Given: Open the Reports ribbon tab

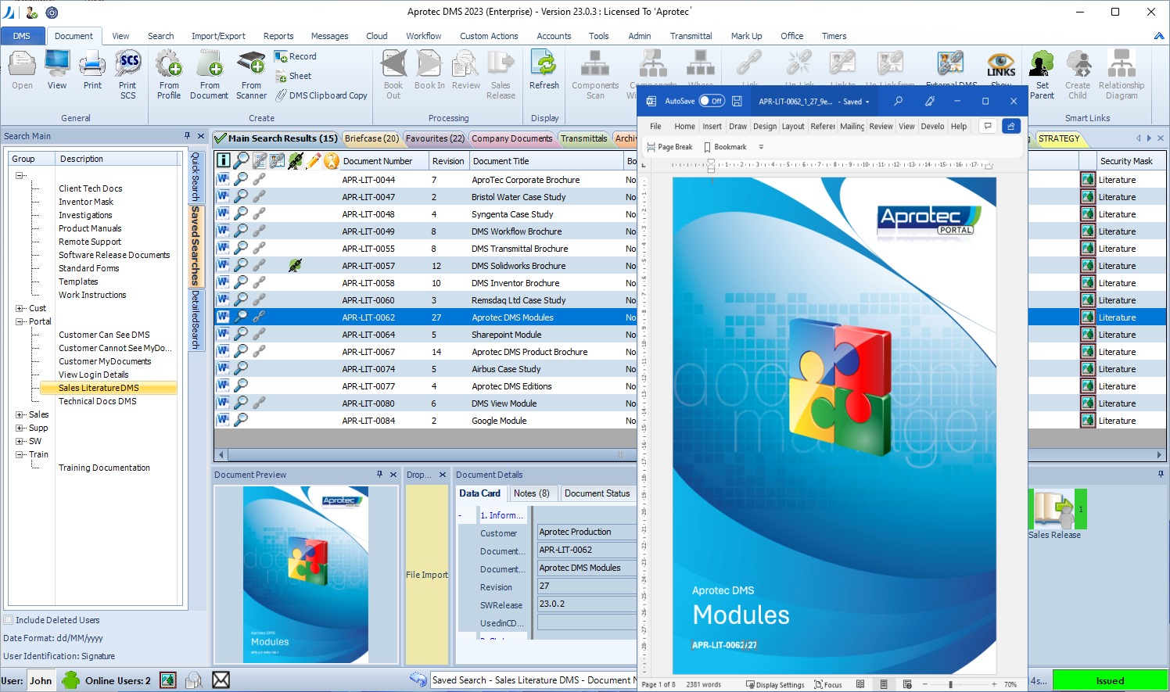Looking at the screenshot, I should pyautogui.click(x=278, y=36).
